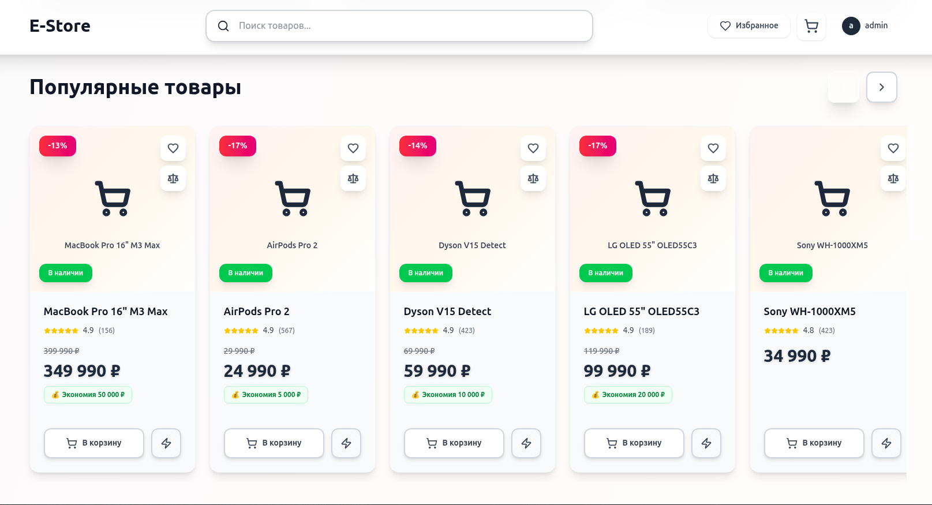
Task: Click compare scales icon on LG OLED card
Action: pos(713,178)
